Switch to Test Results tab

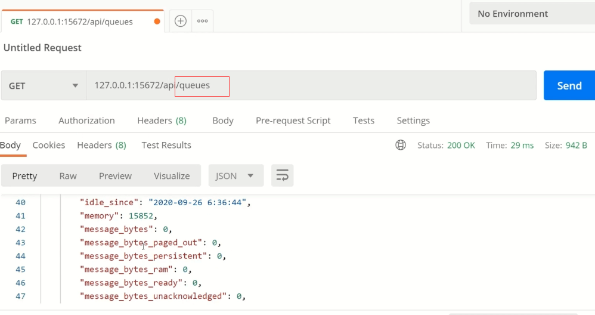166,145
